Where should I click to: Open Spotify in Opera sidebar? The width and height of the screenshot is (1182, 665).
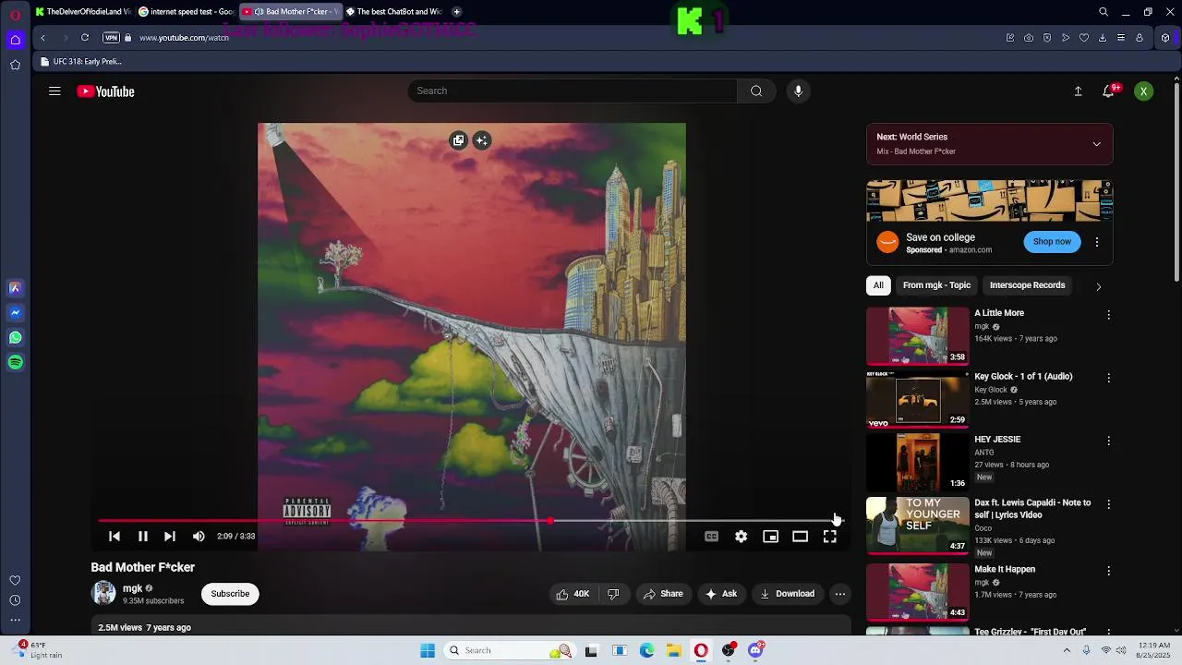point(15,363)
